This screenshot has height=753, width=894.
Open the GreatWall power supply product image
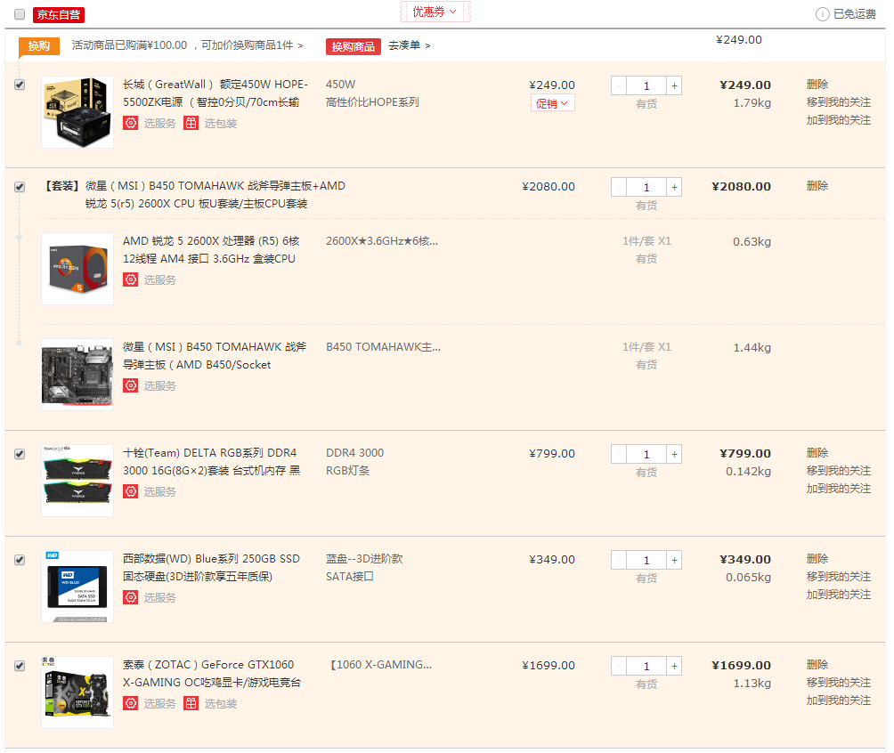click(x=77, y=112)
